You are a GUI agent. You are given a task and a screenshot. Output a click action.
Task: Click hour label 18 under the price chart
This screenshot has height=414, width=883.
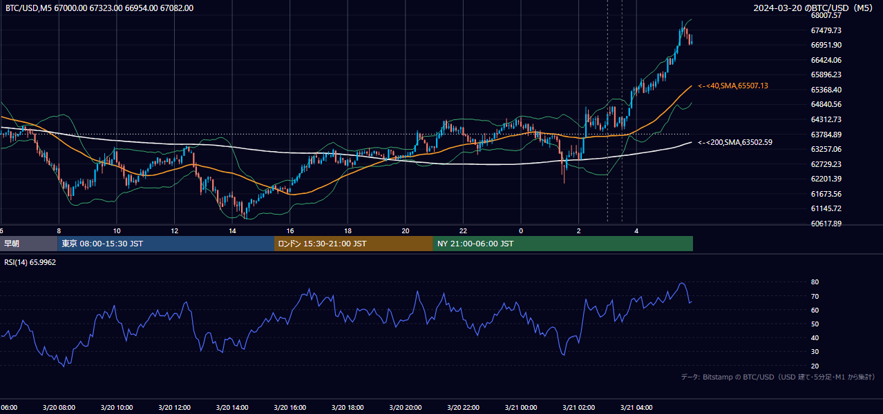348,230
